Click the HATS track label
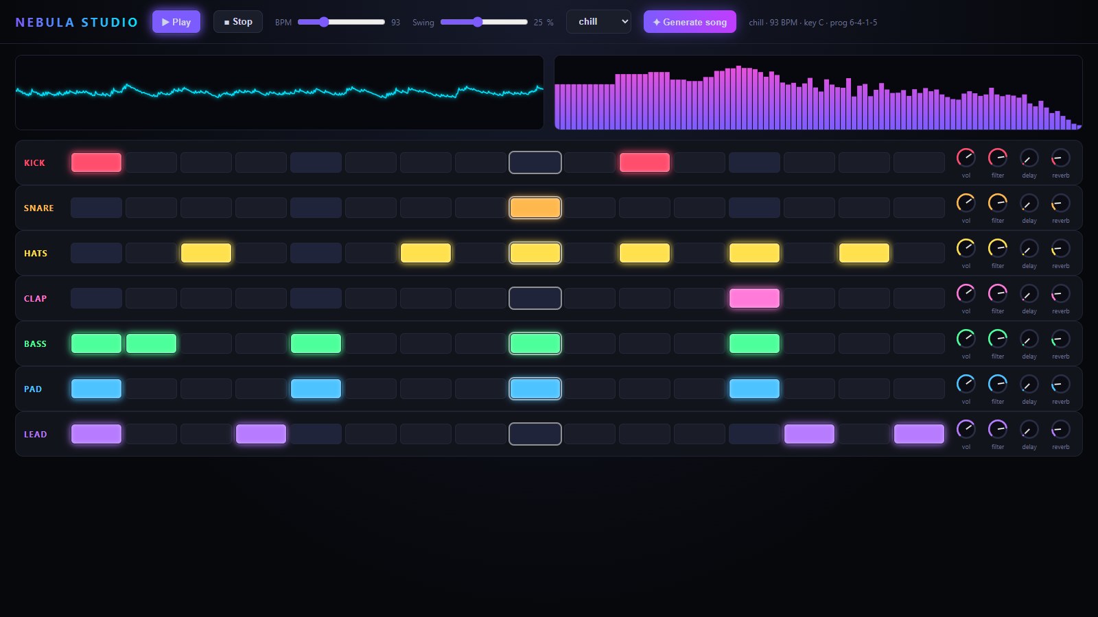This screenshot has height=617, width=1098. (x=36, y=253)
